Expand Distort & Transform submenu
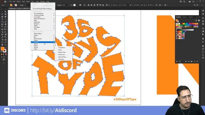The width and height of the screenshot is (205, 115). click(43, 19)
